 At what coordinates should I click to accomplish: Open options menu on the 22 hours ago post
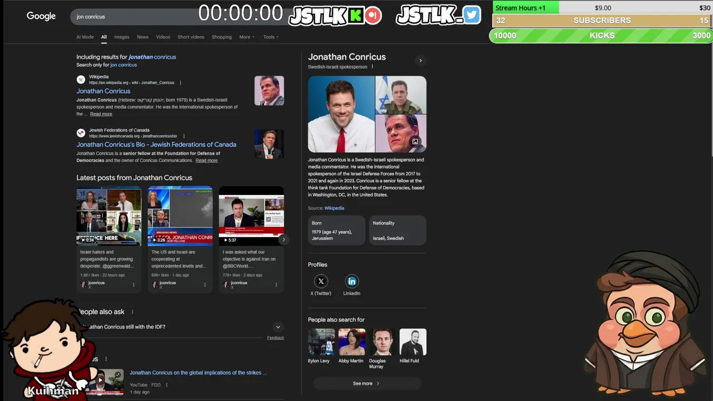tap(134, 285)
